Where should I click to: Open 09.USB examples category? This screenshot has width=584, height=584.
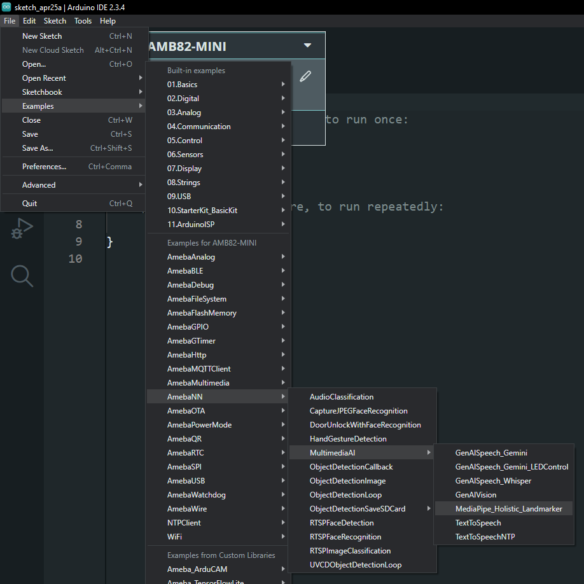[x=218, y=197]
